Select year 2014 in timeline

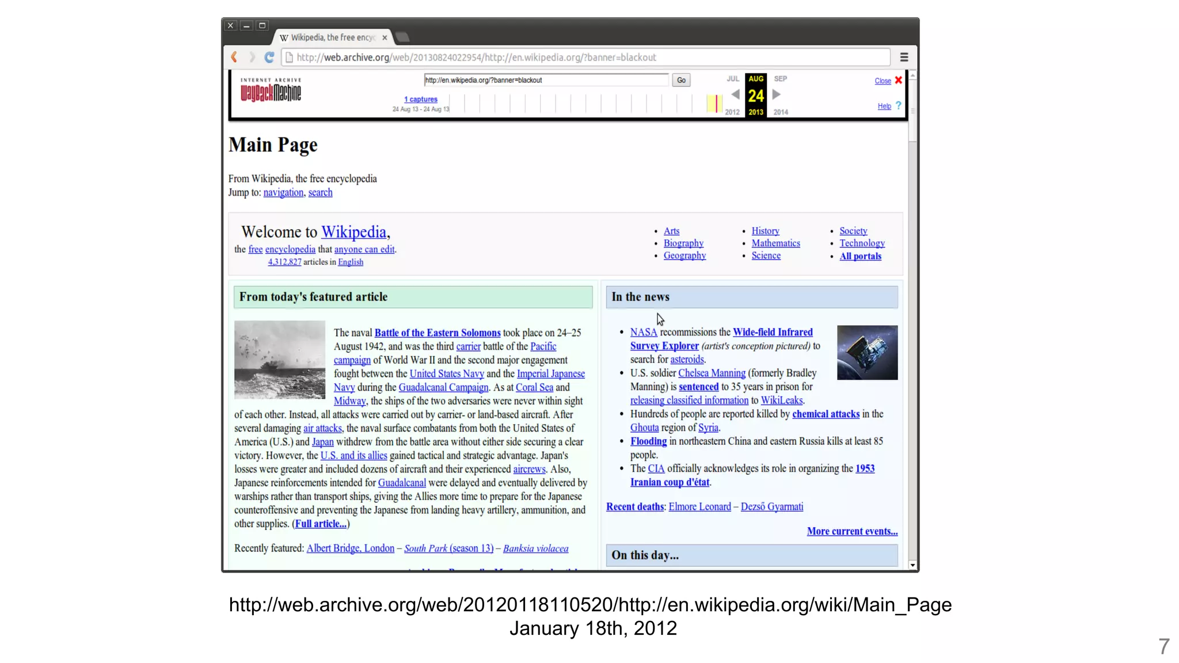(781, 112)
